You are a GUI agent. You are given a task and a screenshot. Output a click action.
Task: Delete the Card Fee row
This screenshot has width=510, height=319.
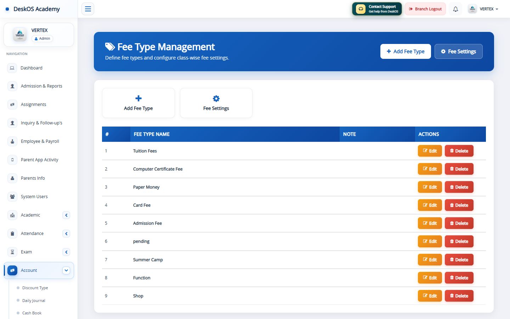(x=459, y=205)
